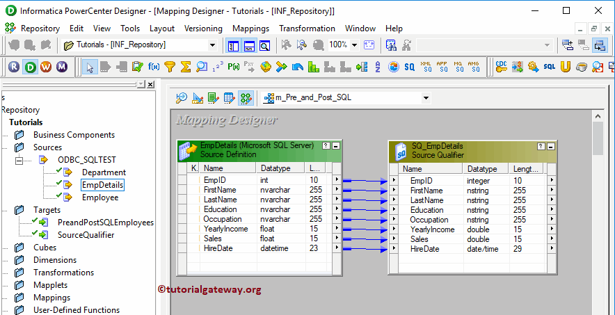Open the Transformation menu

(307, 29)
